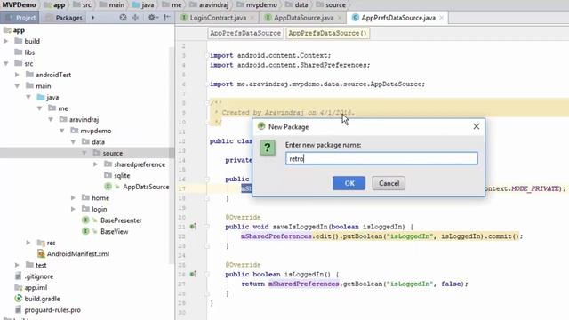Click main breadcrumb in navigation bar
Screen dimensions: 569x320
pos(112,4)
